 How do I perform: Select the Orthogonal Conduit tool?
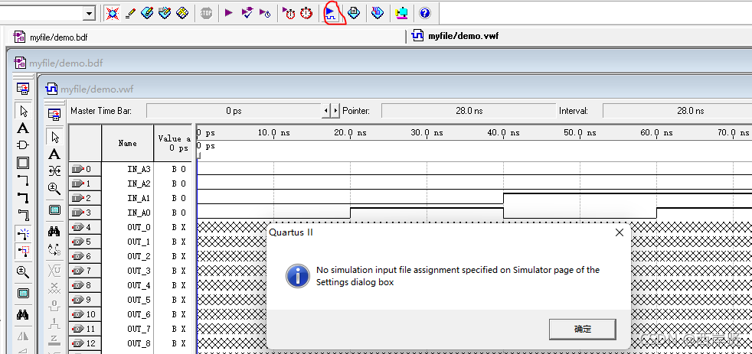(22, 215)
